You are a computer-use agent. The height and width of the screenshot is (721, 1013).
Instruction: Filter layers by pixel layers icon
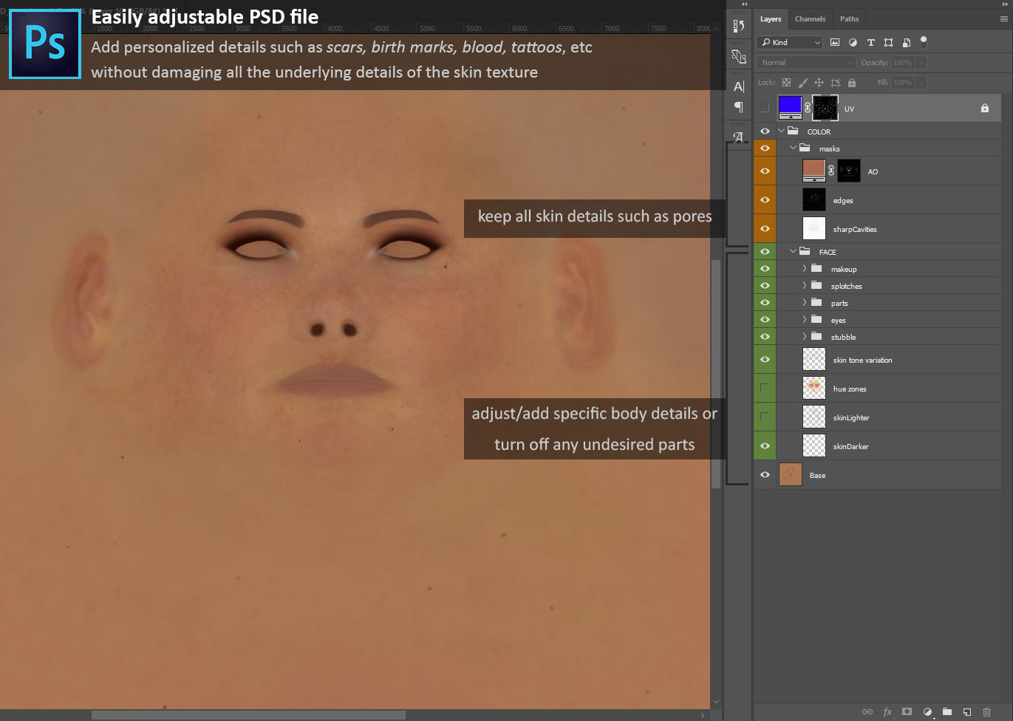(835, 43)
